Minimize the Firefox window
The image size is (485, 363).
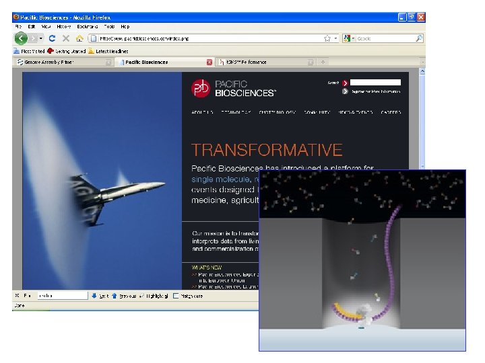[401, 17]
